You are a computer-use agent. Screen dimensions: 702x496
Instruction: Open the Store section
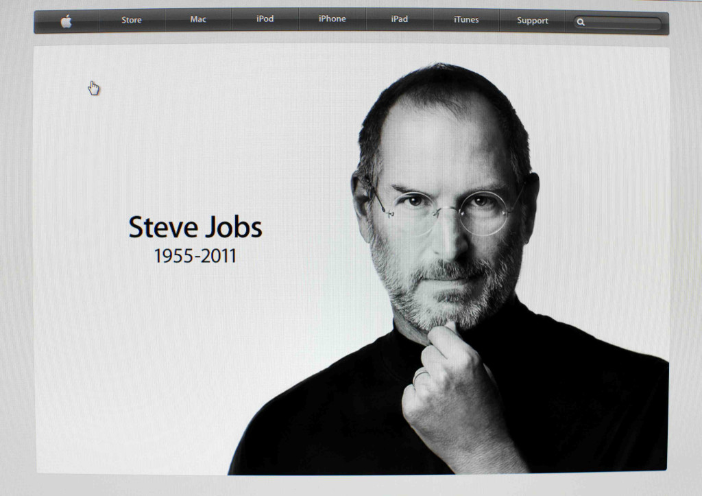tap(131, 20)
